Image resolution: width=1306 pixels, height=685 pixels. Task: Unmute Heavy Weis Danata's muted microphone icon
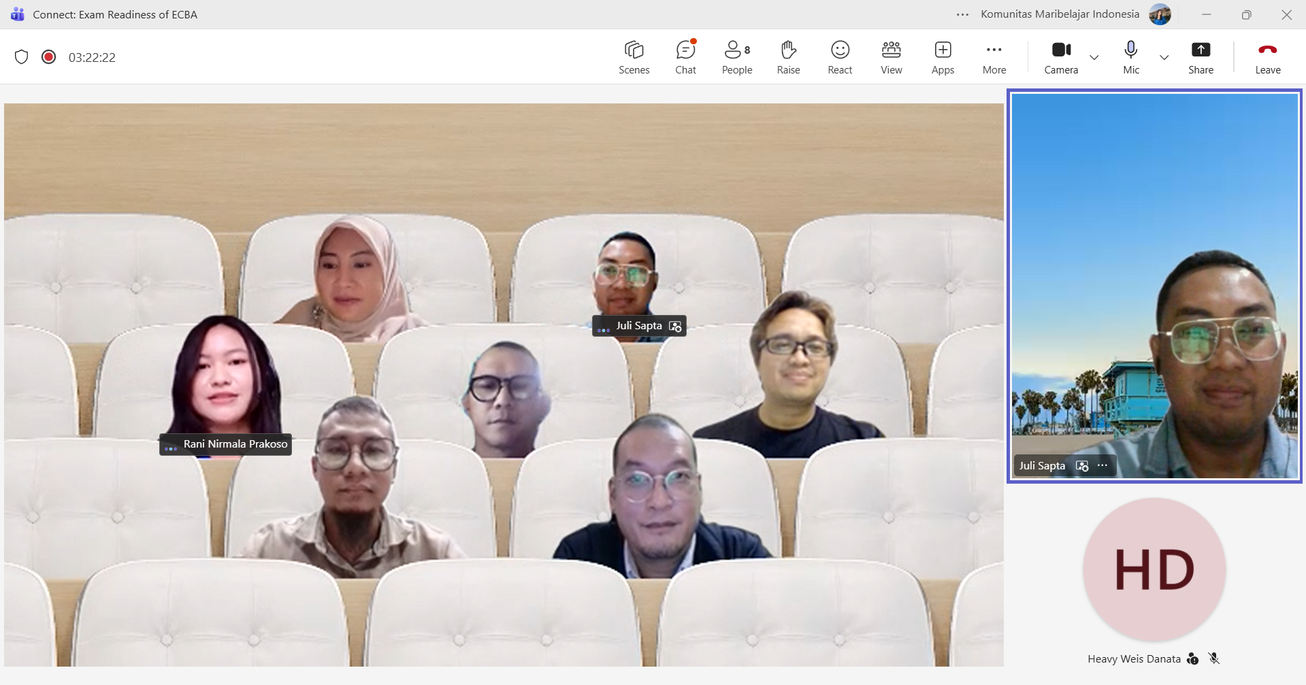click(1214, 658)
